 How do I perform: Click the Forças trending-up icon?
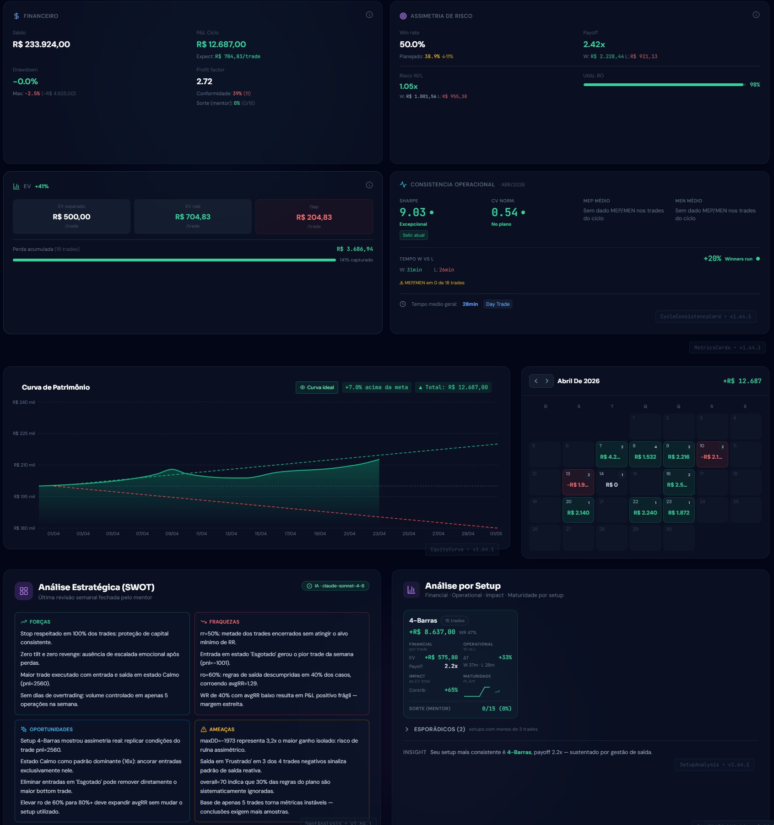tap(24, 622)
